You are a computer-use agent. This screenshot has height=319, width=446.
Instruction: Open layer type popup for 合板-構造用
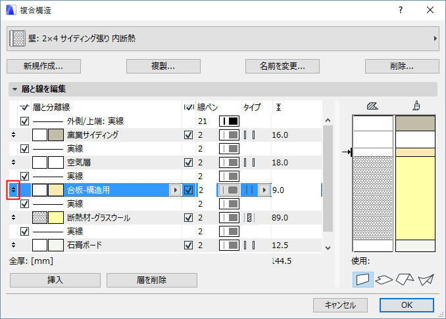[264, 190]
